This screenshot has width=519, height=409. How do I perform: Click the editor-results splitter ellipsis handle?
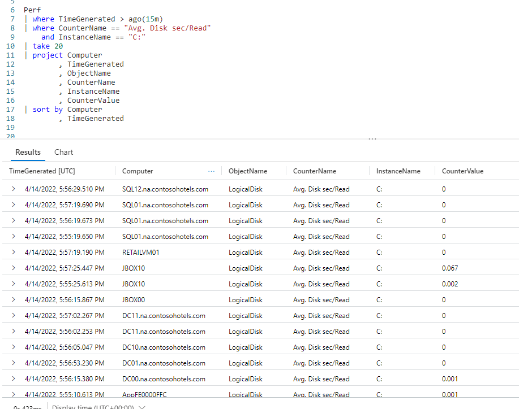click(x=372, y=138)
